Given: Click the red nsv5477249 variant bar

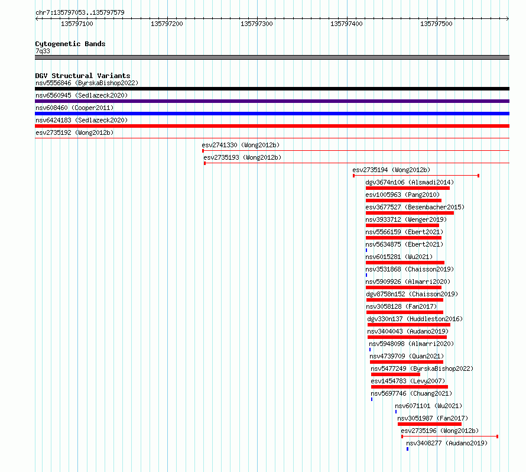Looking at the screenshot, I should (x=395, y=374).
